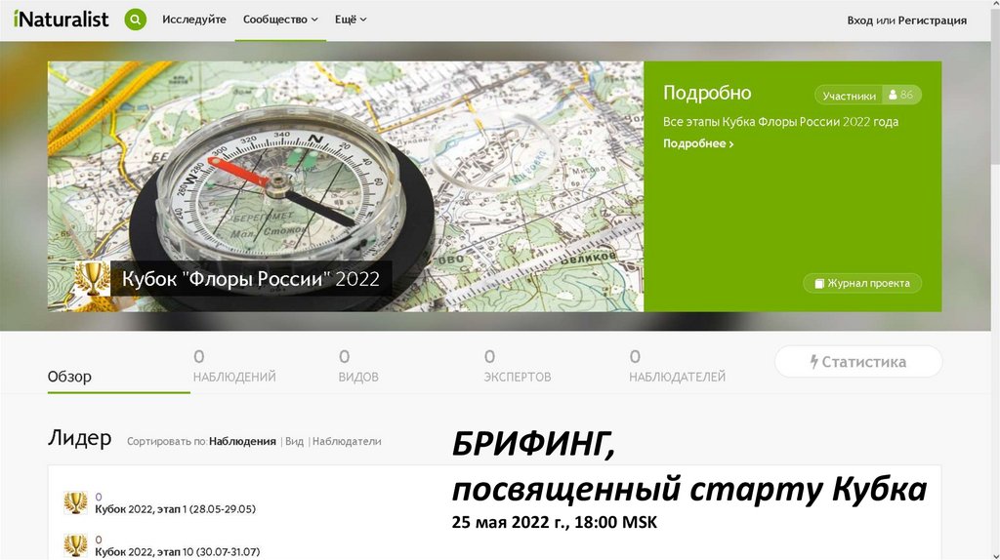
Task: Select the Обзор tab
Action: pyautogui.click(x=69, y=377)
